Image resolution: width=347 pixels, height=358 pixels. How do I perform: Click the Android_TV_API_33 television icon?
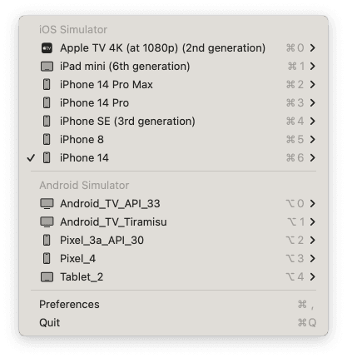tap(47, 204)
